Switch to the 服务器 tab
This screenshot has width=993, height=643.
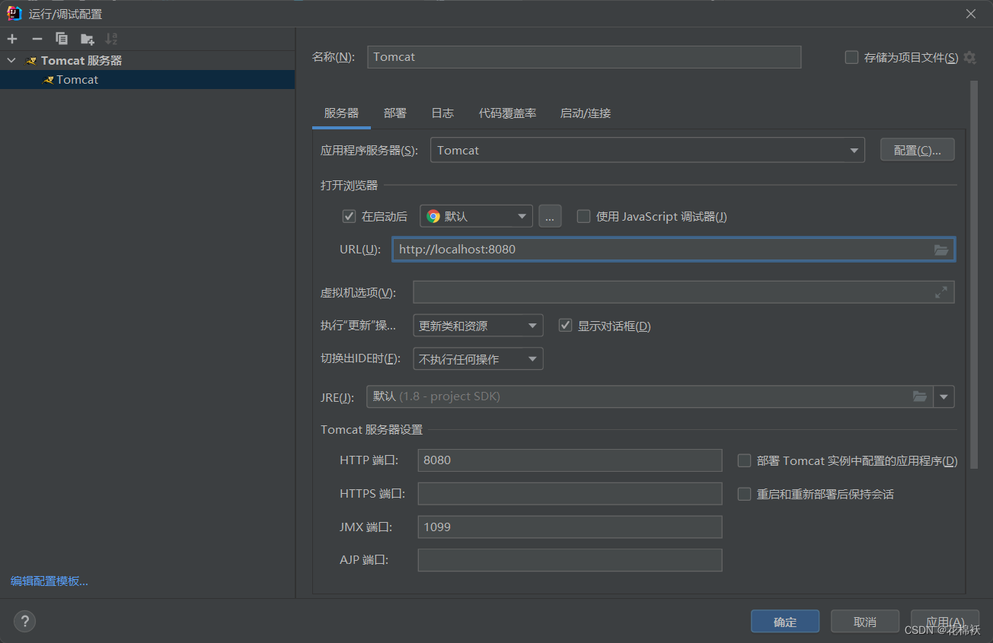[341, 113]
